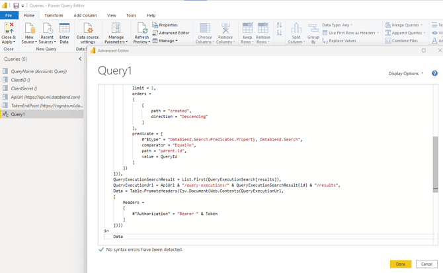
Task: Expand the Merge Queries dropdown
Action: (x=422, y=25)
